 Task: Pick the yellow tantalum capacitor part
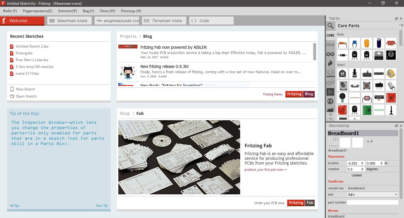(x=367, y=43)
